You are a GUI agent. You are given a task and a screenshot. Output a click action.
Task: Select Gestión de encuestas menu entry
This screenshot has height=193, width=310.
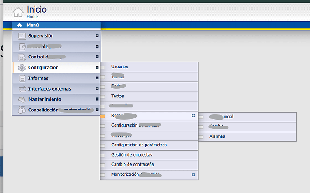point(132,155)
